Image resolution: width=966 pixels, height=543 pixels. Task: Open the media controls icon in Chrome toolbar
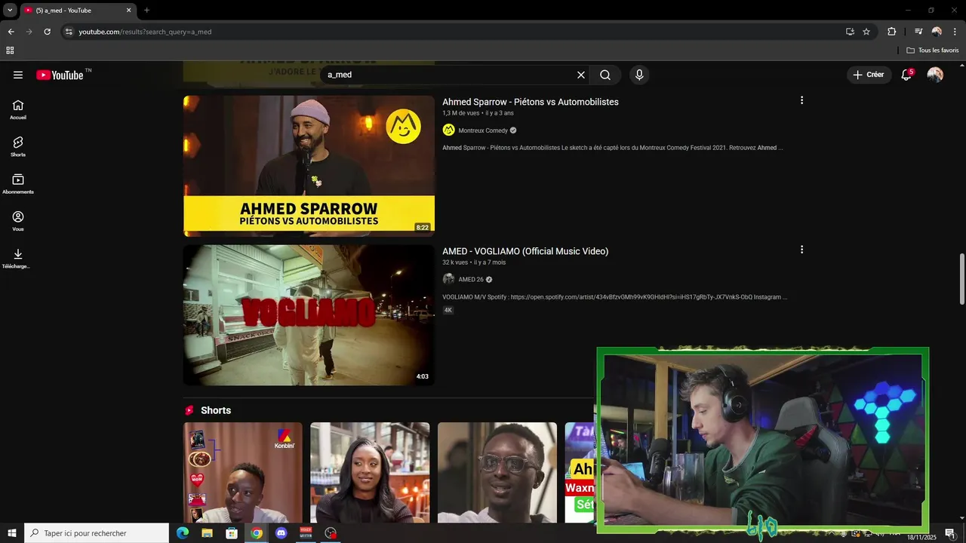[x=918, y=32]
